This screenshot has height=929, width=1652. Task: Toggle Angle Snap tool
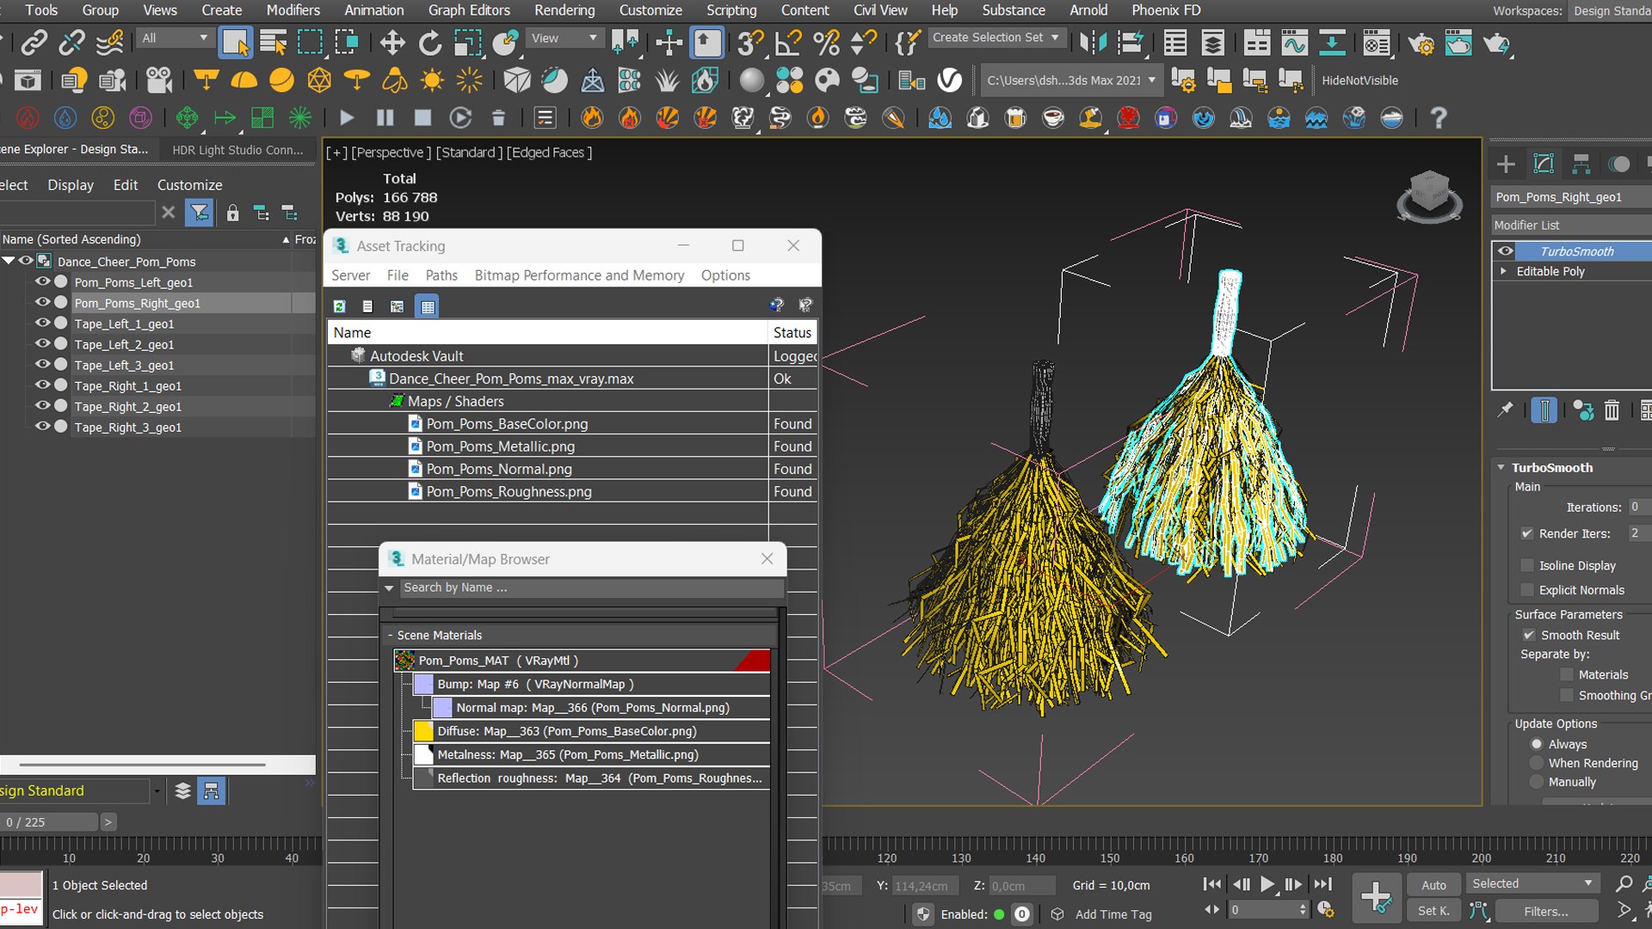788,42
